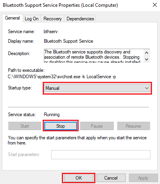This screenshot has width=160, height=184.
Task: Click the greyed-out Start service button
Action: pos(25,126)
